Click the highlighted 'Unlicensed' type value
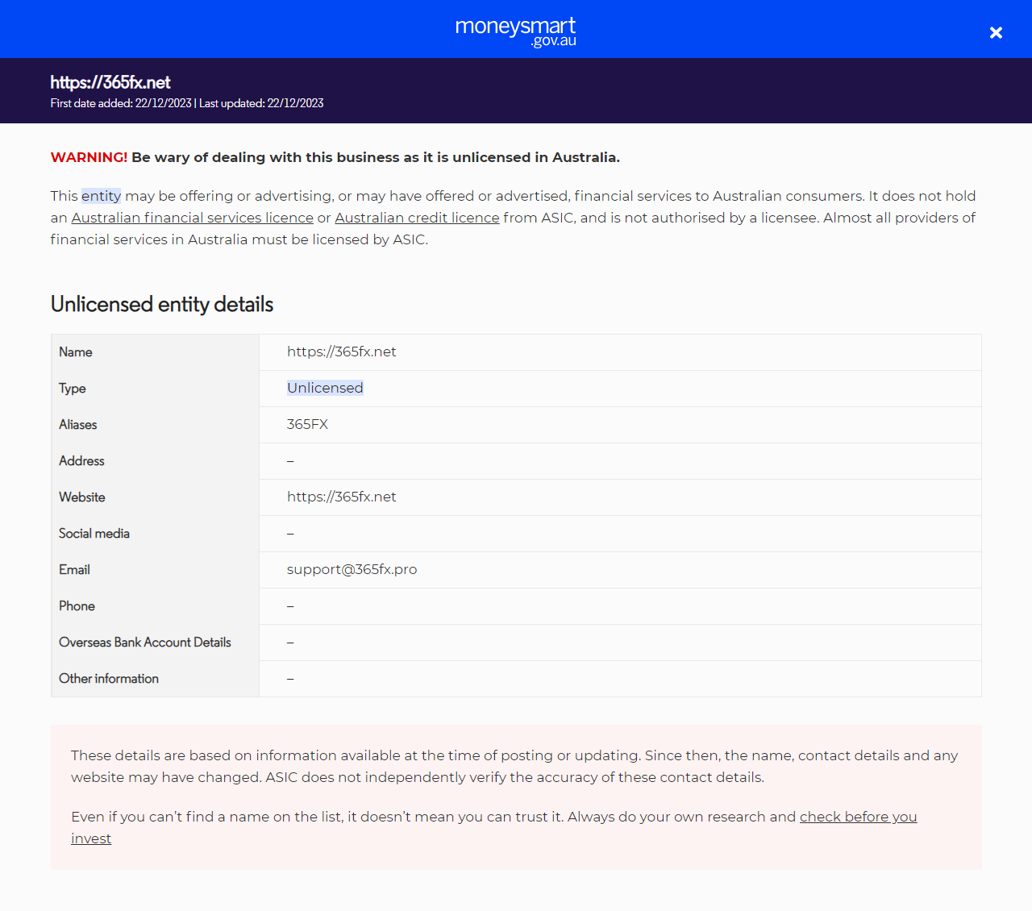 pos(325,388)
